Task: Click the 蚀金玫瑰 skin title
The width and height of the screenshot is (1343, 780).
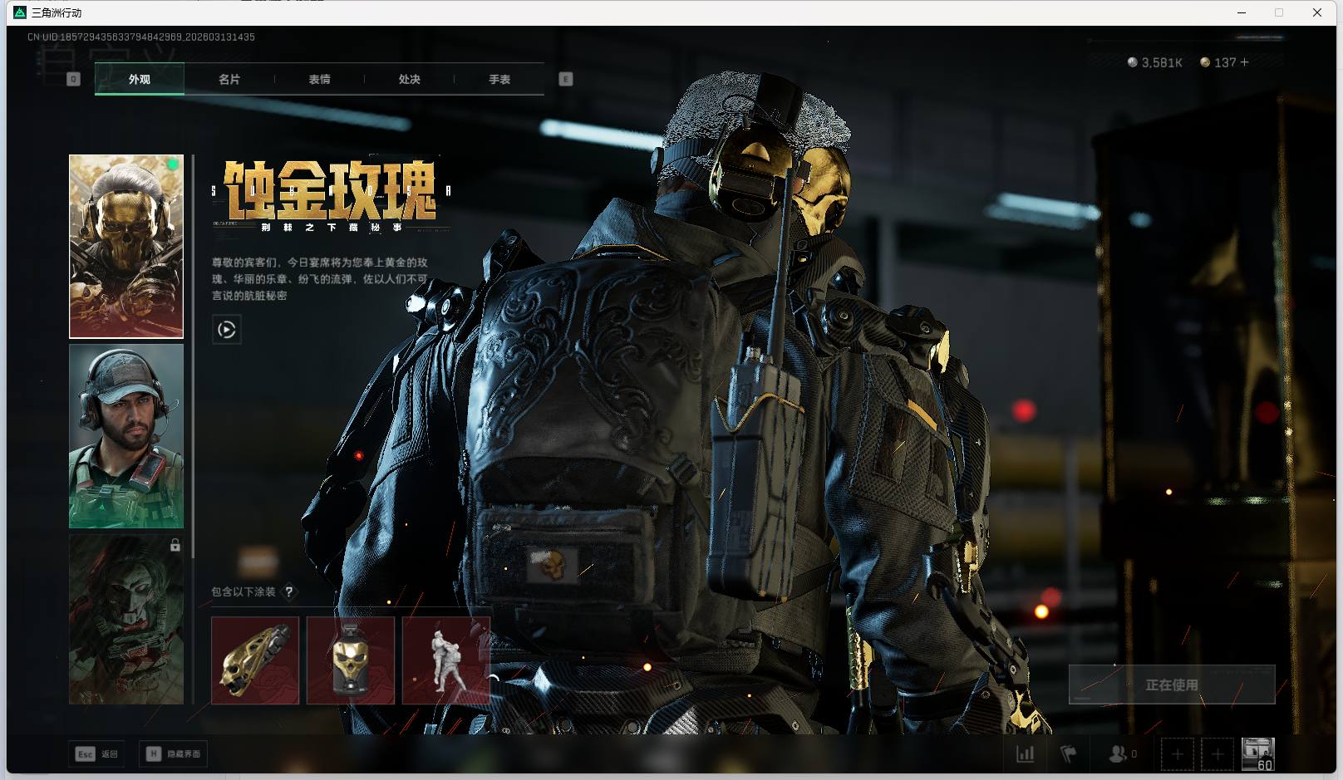Action: pos(330,190)
